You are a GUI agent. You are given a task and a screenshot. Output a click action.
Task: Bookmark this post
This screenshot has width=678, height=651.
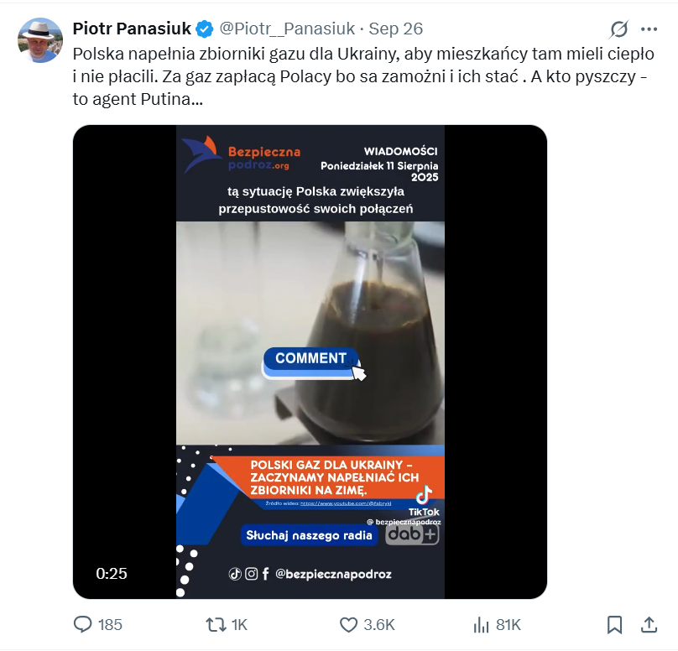click(614, 625)
